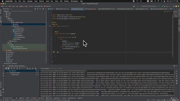The height and width of the screenshot is (101, 180).
Task: Open test history clock icon
Action: (x=28, y=68)
